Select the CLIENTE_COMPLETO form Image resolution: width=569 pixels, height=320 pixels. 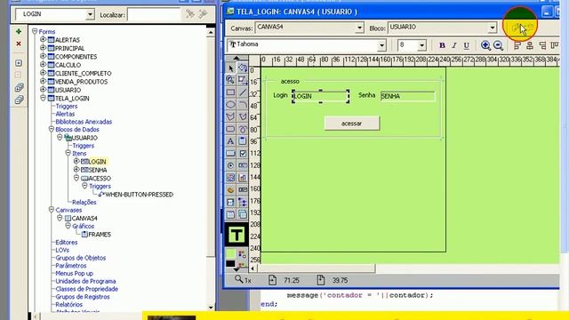click(83, 73)
